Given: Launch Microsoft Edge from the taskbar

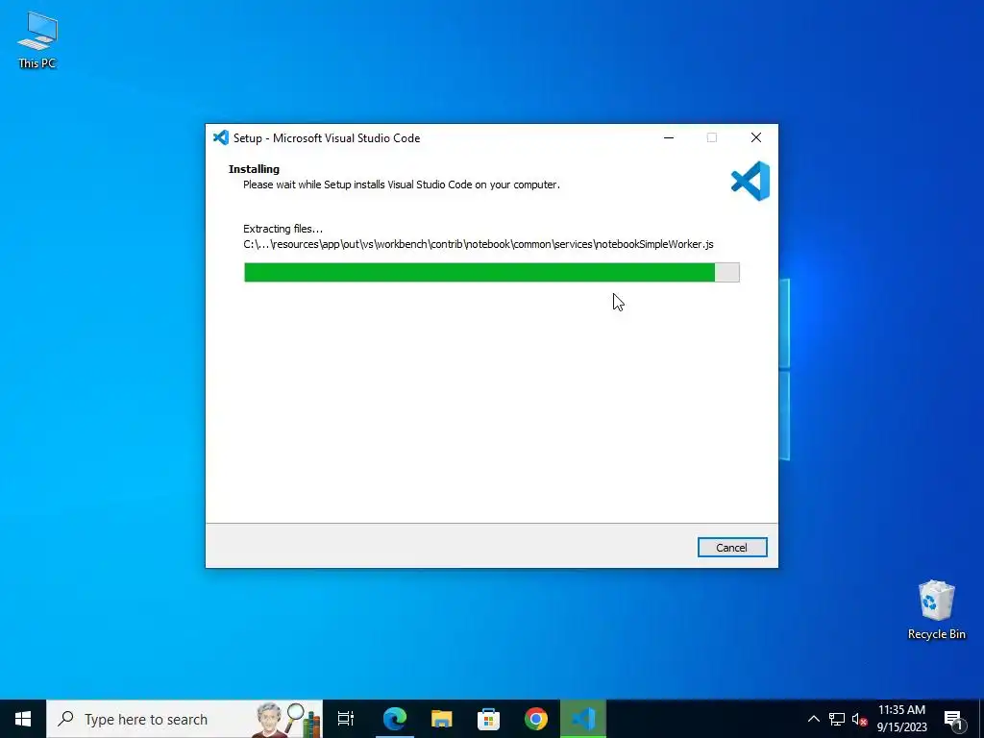Looking at the screenshot, I should point(395,719).
